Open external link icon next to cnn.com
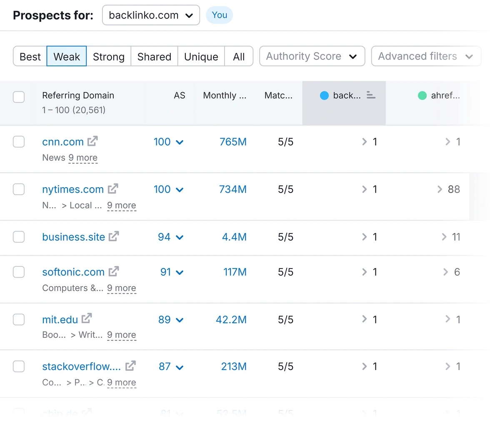Image resolution: width=500 pixels, height=422 pixels. coord(92,141)
